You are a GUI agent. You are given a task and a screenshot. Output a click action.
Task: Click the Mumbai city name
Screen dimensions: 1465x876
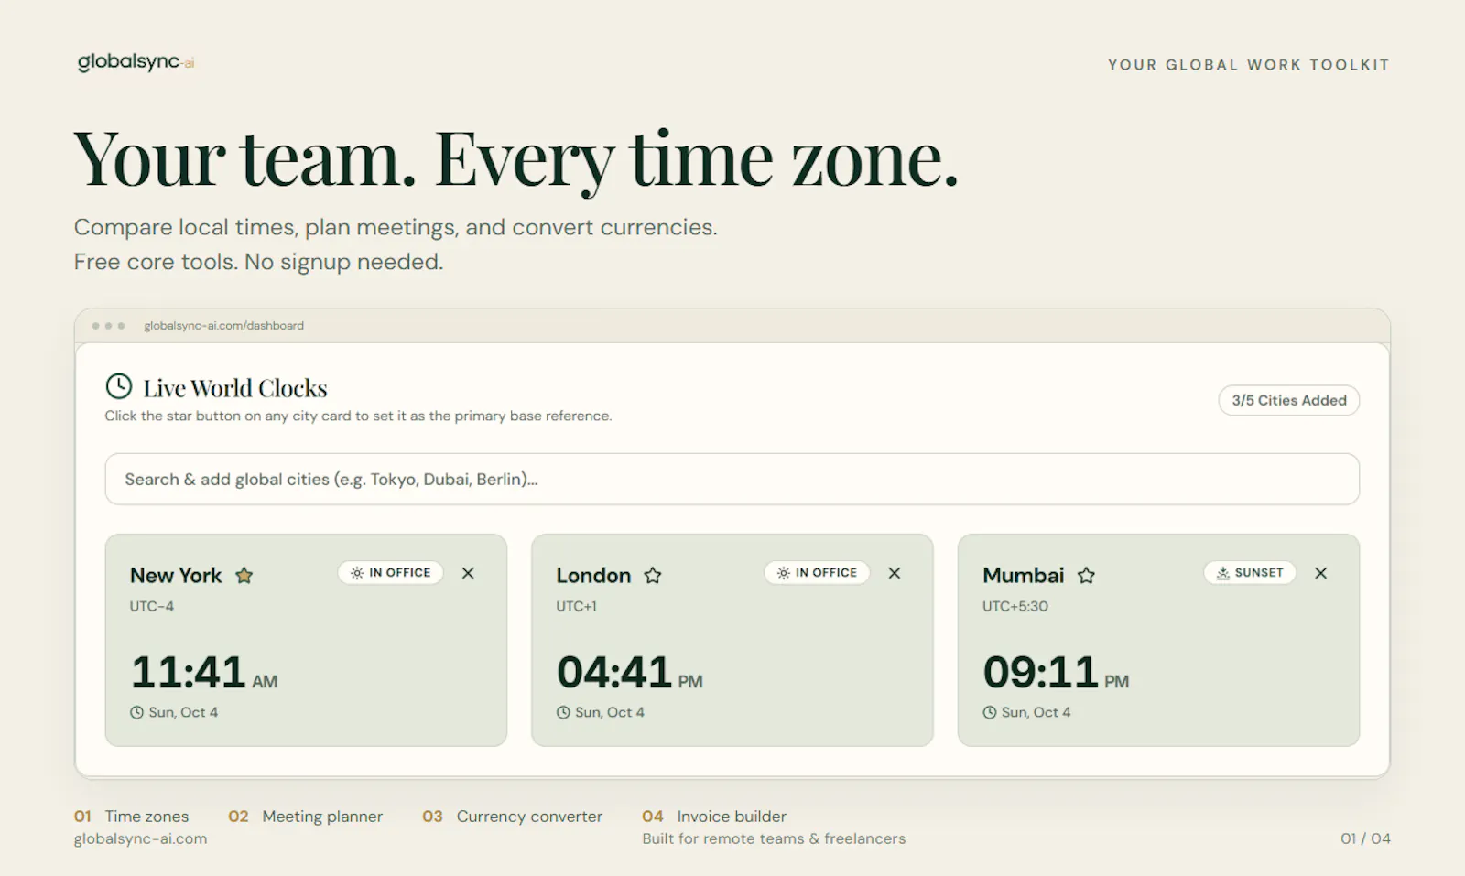(x=1024, y=575)
